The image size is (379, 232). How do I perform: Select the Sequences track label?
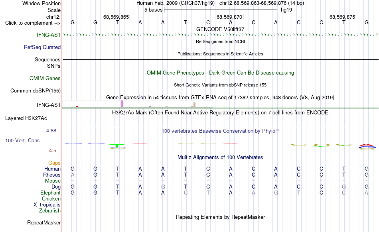(47, 59)
